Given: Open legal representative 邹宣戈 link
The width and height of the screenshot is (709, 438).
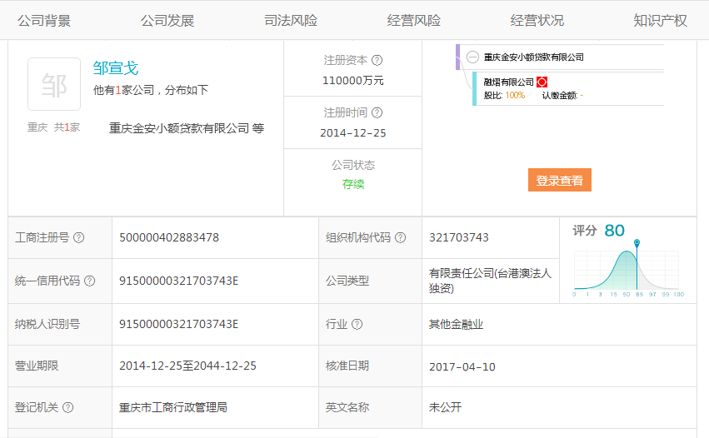Looking at the screenshot, I should 116,68.
